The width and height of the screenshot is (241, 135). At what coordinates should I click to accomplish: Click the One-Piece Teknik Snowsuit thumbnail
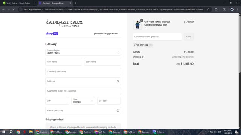coord(137,24)
